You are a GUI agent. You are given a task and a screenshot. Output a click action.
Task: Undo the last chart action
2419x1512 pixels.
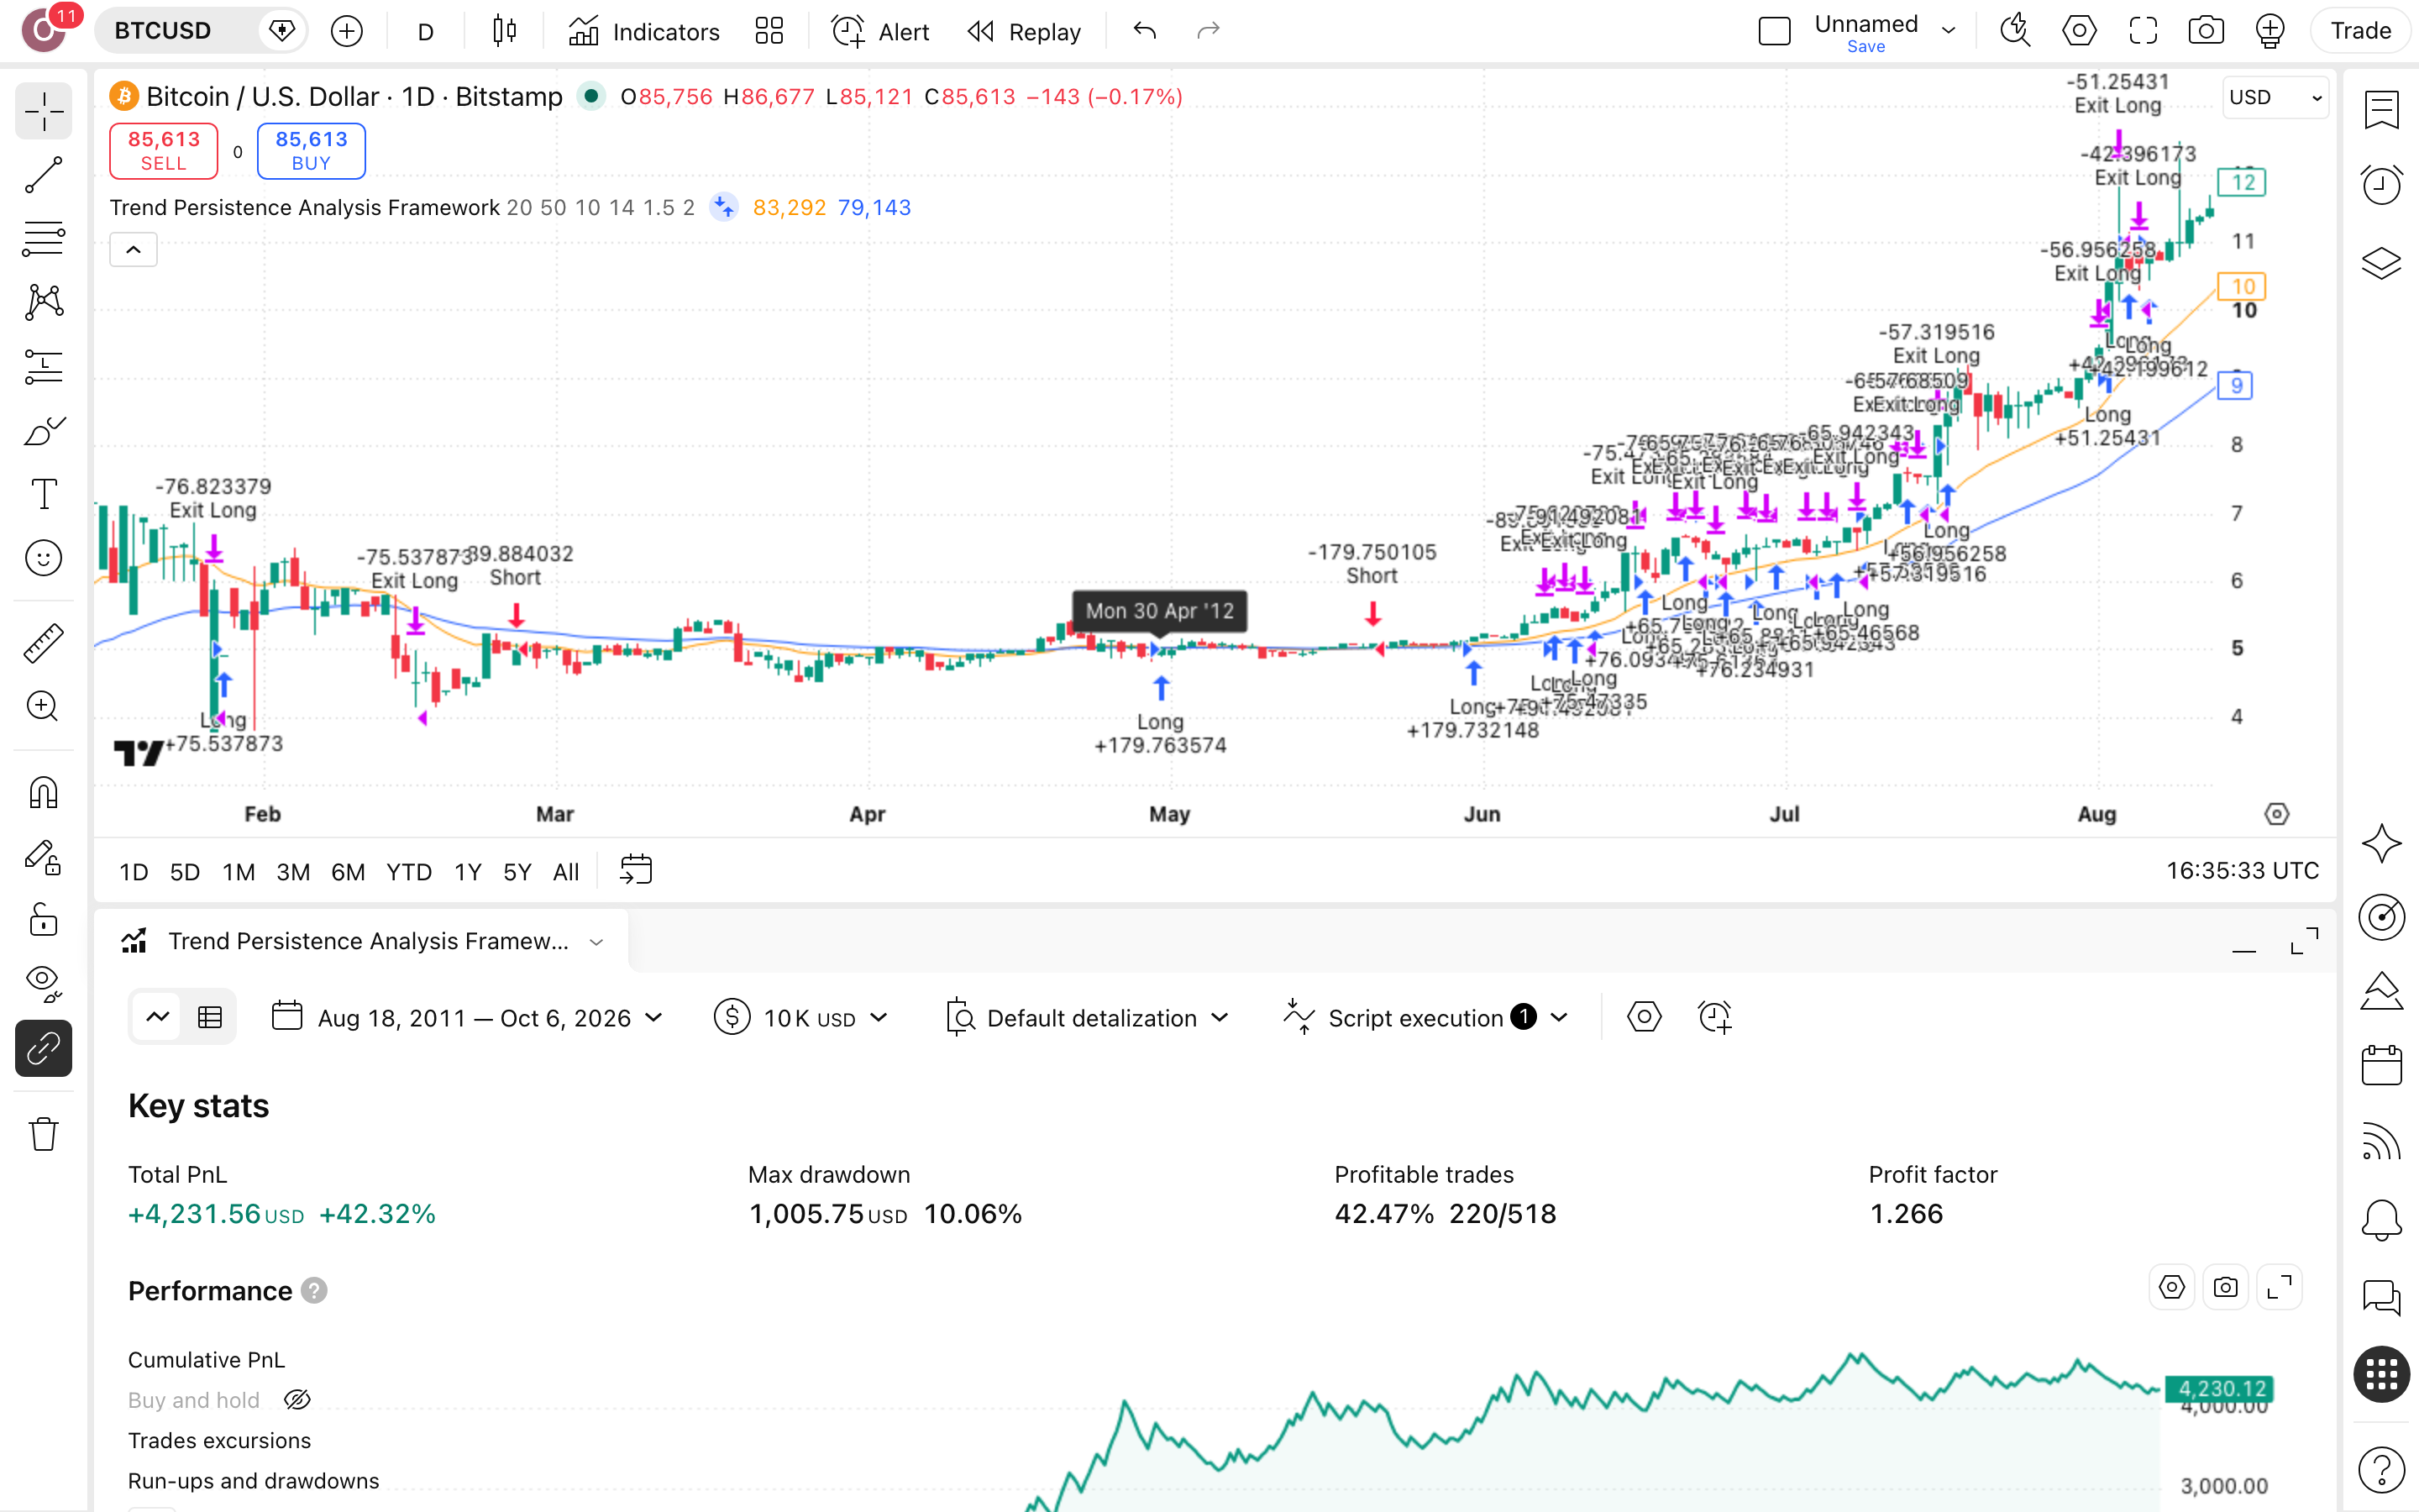[x=1145, y=31]
